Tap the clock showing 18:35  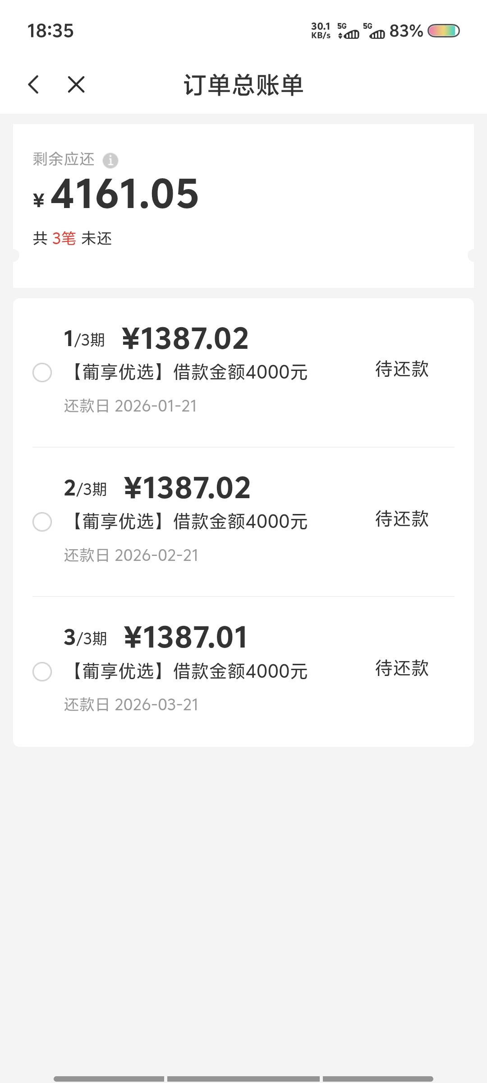point(51,31)
